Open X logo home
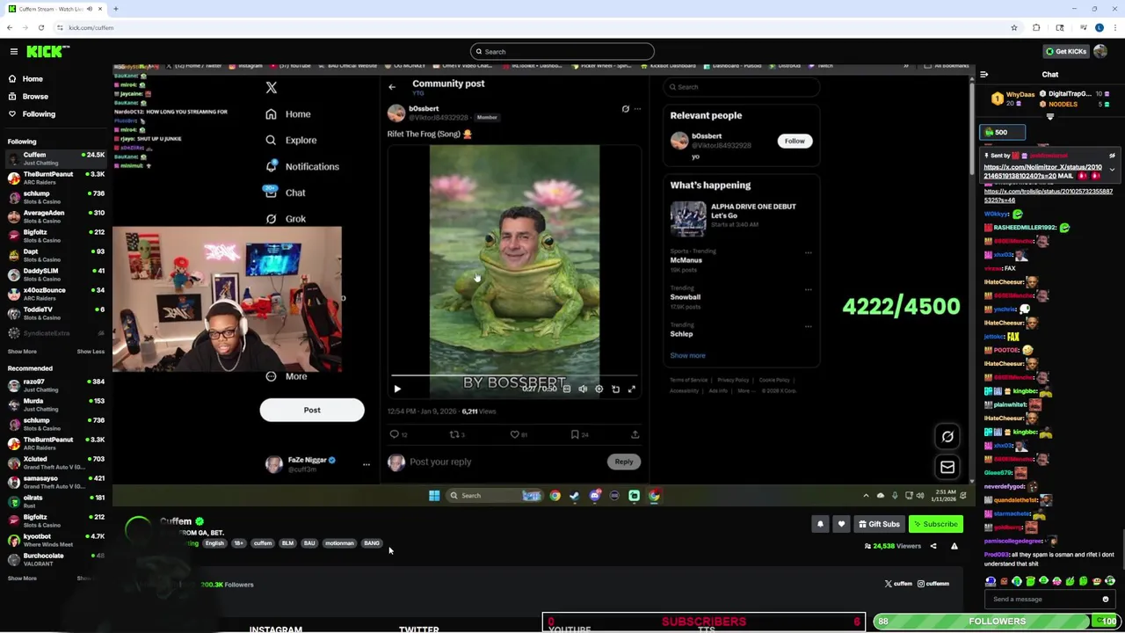The width and height of the screenshot is (1125, 633). (x=272, y=87)
